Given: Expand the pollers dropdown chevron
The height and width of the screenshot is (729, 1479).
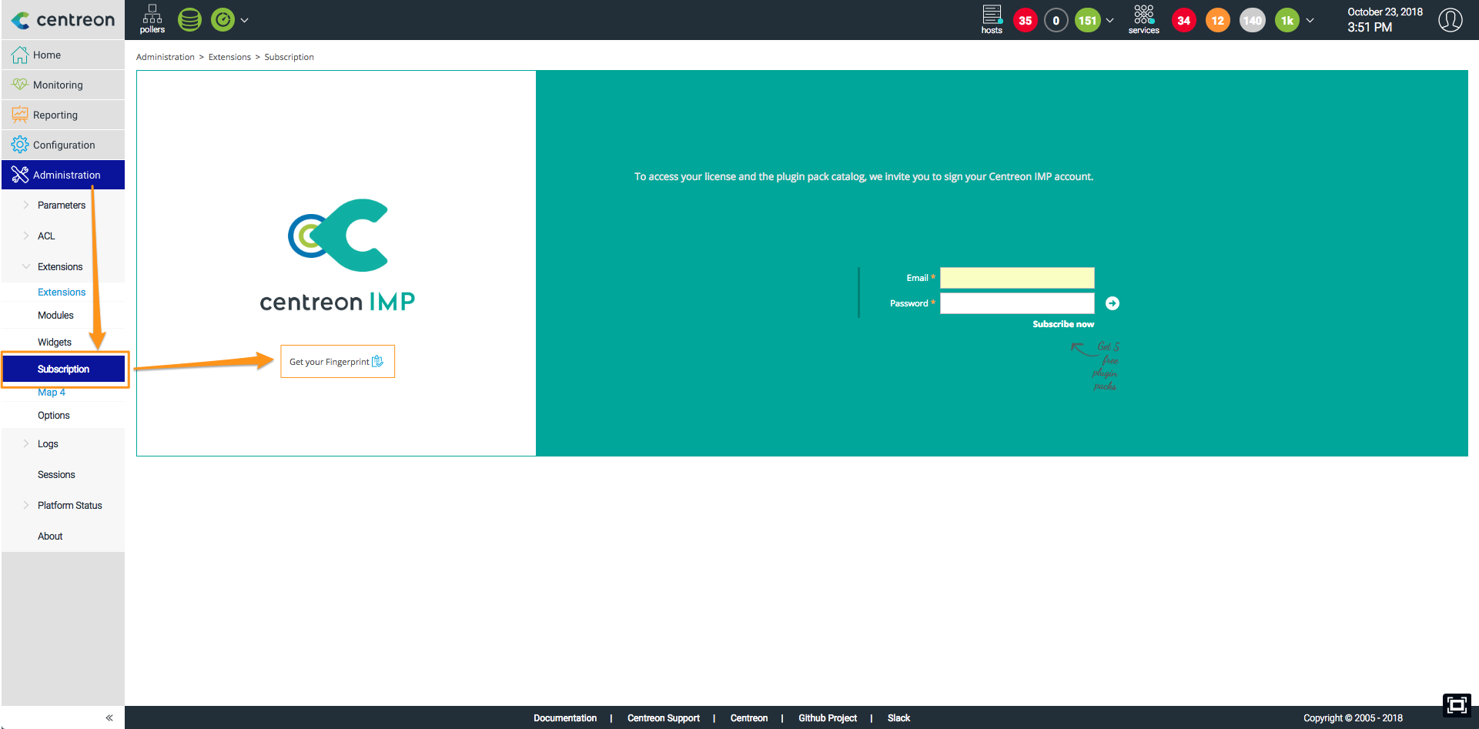Looking at the screenshot, I should (245, 21).
